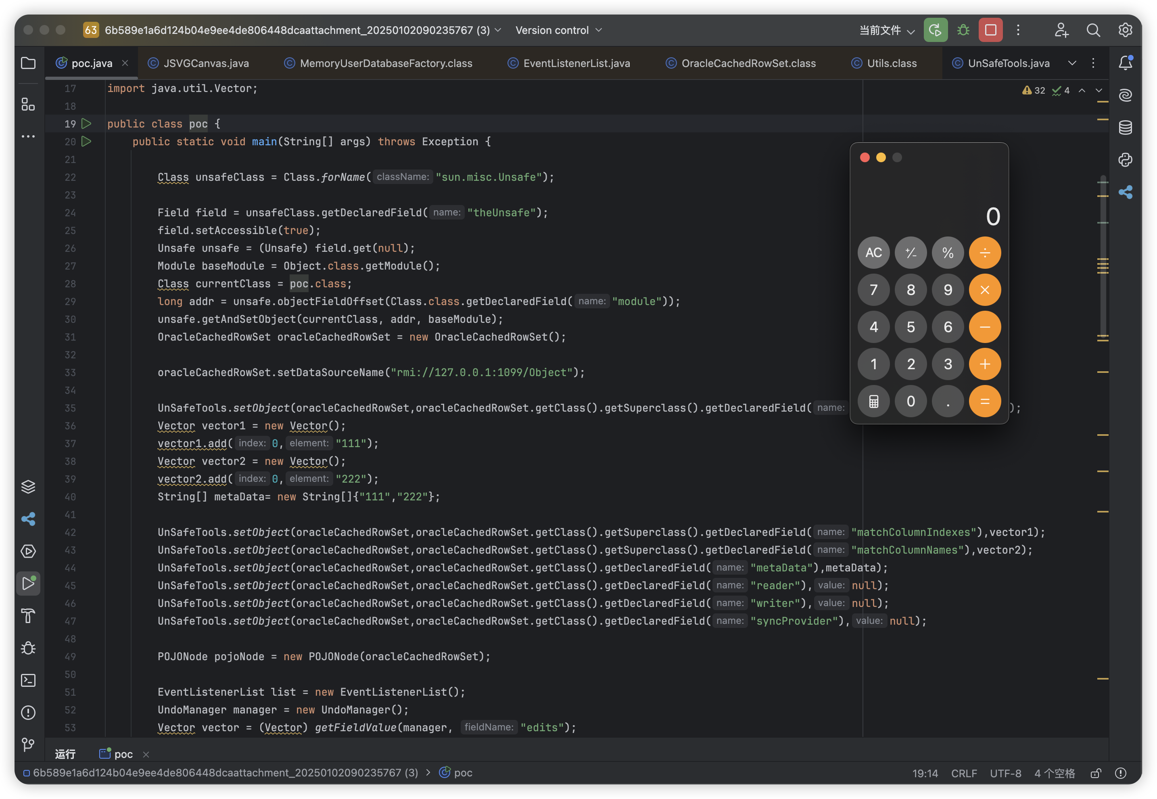The image size is (1157, 799).
Task: Open the Project tool window folder icon
Action: [x=28, y=63]
